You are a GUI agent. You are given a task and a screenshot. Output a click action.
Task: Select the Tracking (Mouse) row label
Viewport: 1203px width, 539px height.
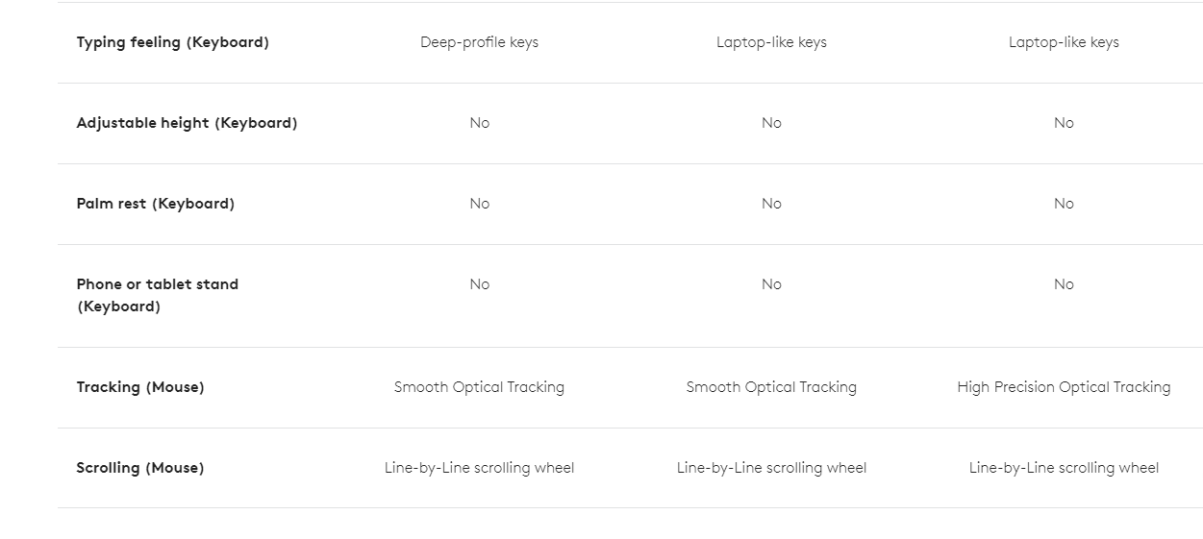140,387
